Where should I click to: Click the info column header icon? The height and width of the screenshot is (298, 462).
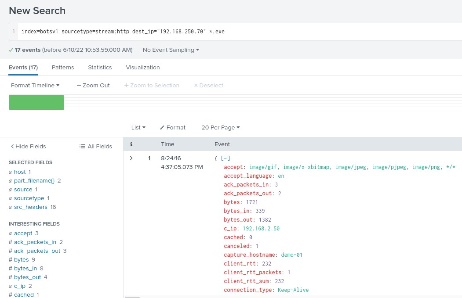point(131,144)
